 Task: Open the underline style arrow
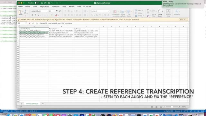coord(41,15)
